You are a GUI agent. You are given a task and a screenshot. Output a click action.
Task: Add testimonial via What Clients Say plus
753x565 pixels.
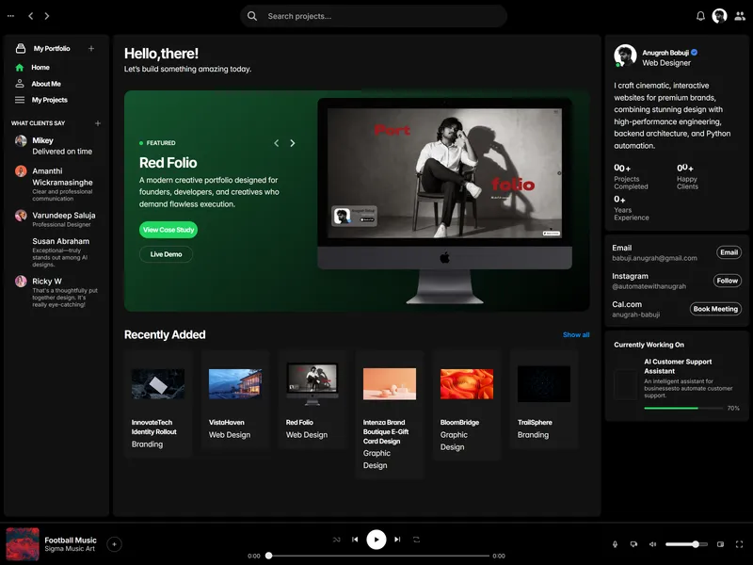pyautogui.click(x=98, y=123)
